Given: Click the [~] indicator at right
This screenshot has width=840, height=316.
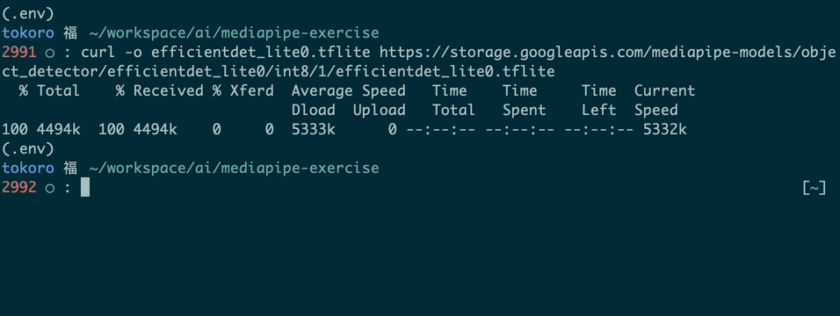Looking at the screenshot, I should [x=815, y=188].
